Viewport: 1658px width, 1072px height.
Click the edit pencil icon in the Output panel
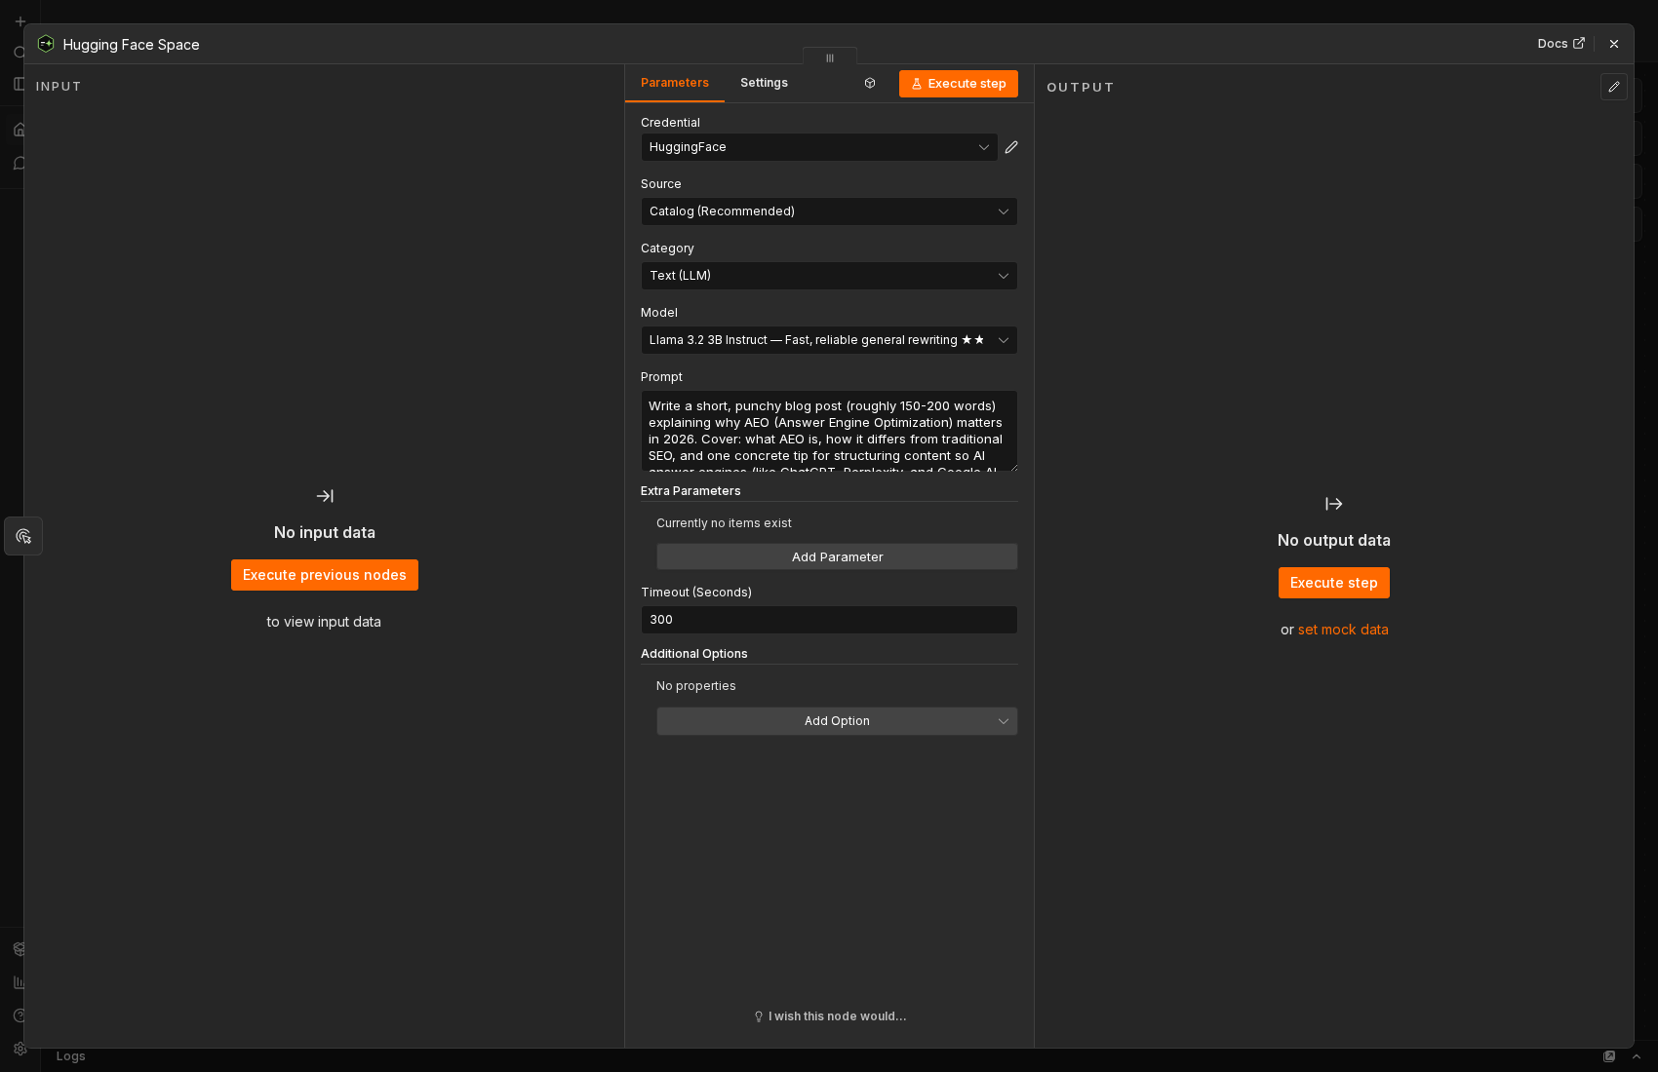pos(1614,87)
